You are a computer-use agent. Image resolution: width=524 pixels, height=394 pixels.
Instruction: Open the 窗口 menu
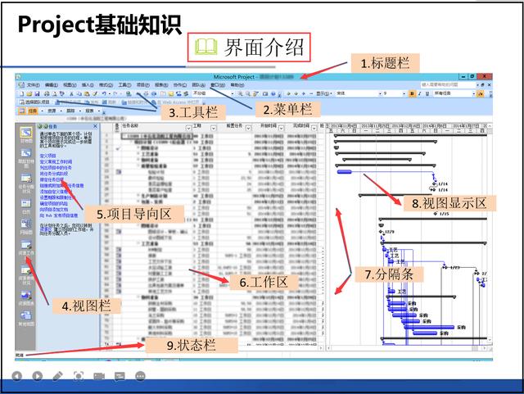point(218,85)
